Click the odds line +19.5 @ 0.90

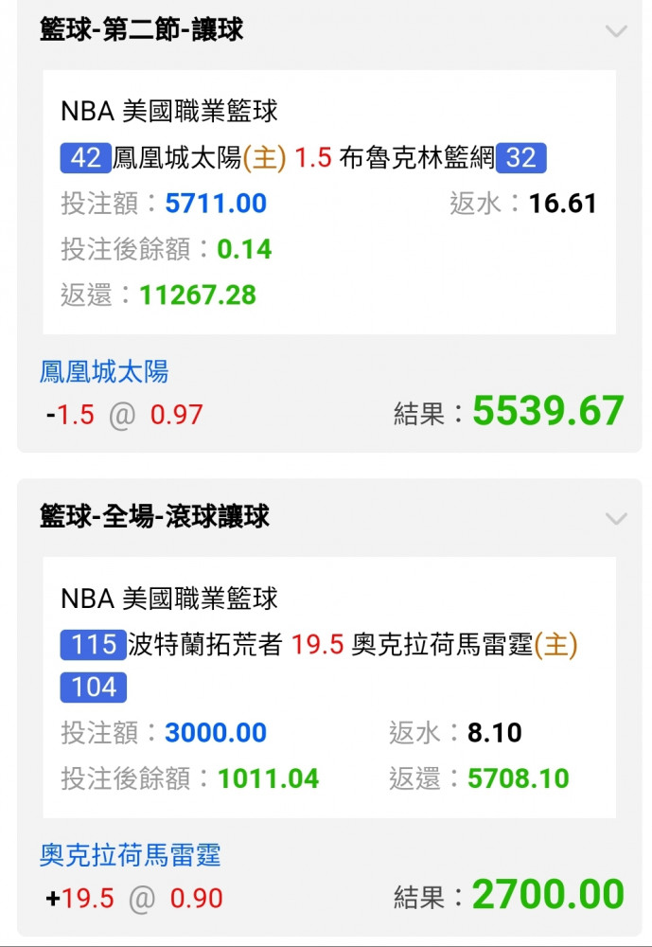click(134, 899)
